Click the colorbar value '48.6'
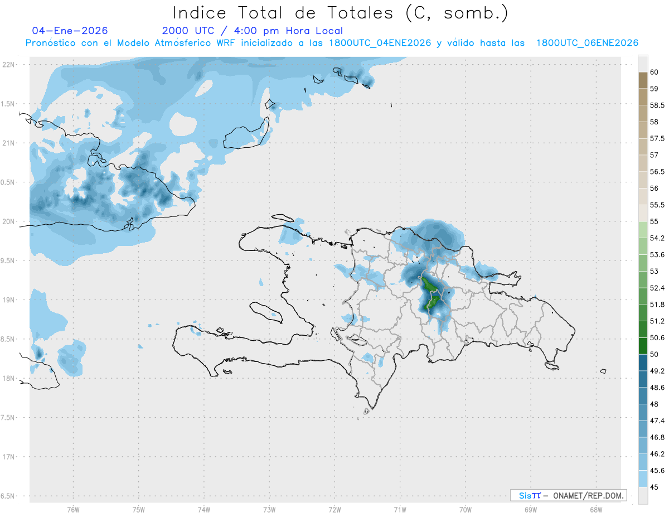 (x=657, y=387)
